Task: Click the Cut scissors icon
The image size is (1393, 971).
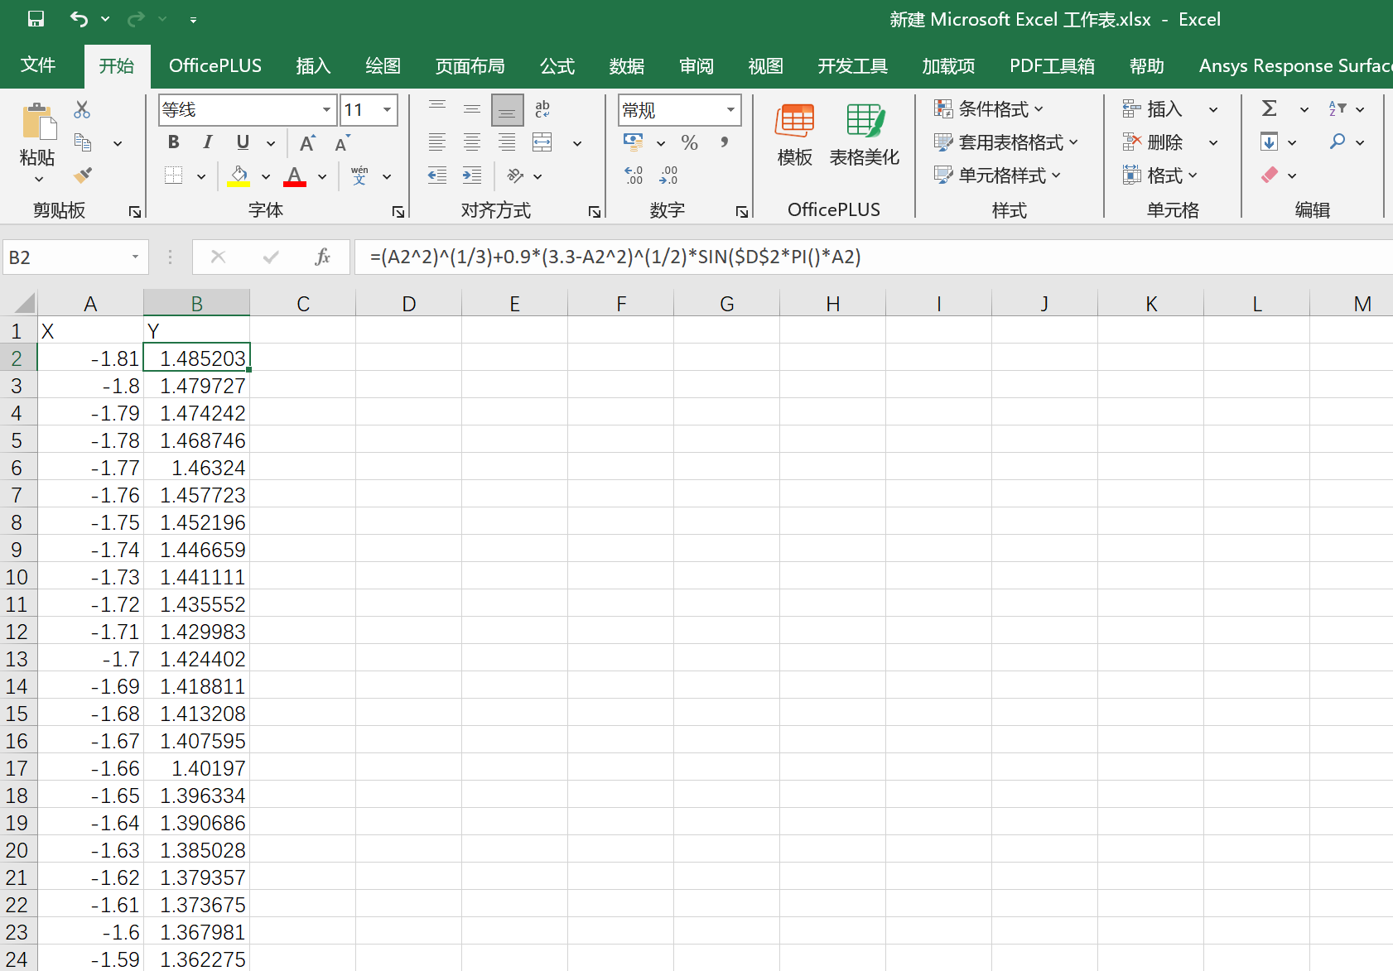Action: pos(82,109)
